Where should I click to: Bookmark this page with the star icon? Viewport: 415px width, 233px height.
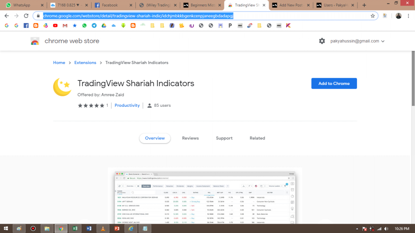point(373,16)
